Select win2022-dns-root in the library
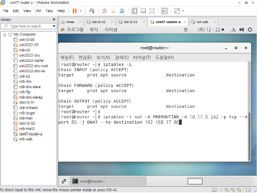This screenshot has height=193, width=257. pyautogui.click(x=33, y=66)
